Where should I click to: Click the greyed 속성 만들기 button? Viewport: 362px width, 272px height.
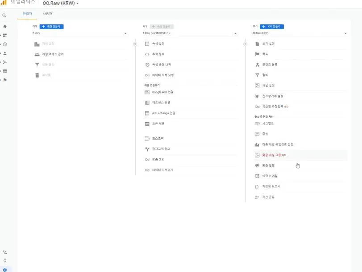[162, 26]
